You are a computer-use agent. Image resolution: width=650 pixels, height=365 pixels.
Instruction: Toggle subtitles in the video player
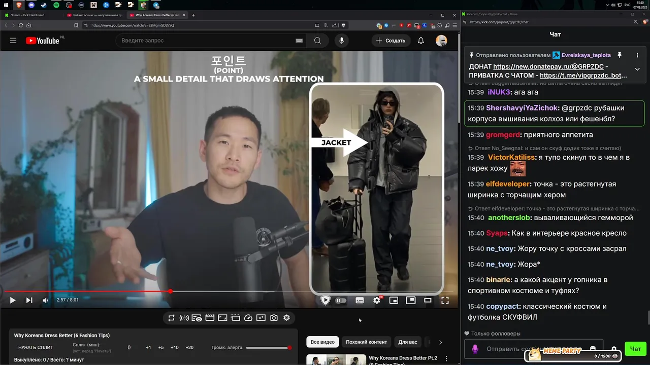pyautogui.click(x=360, y=300)
